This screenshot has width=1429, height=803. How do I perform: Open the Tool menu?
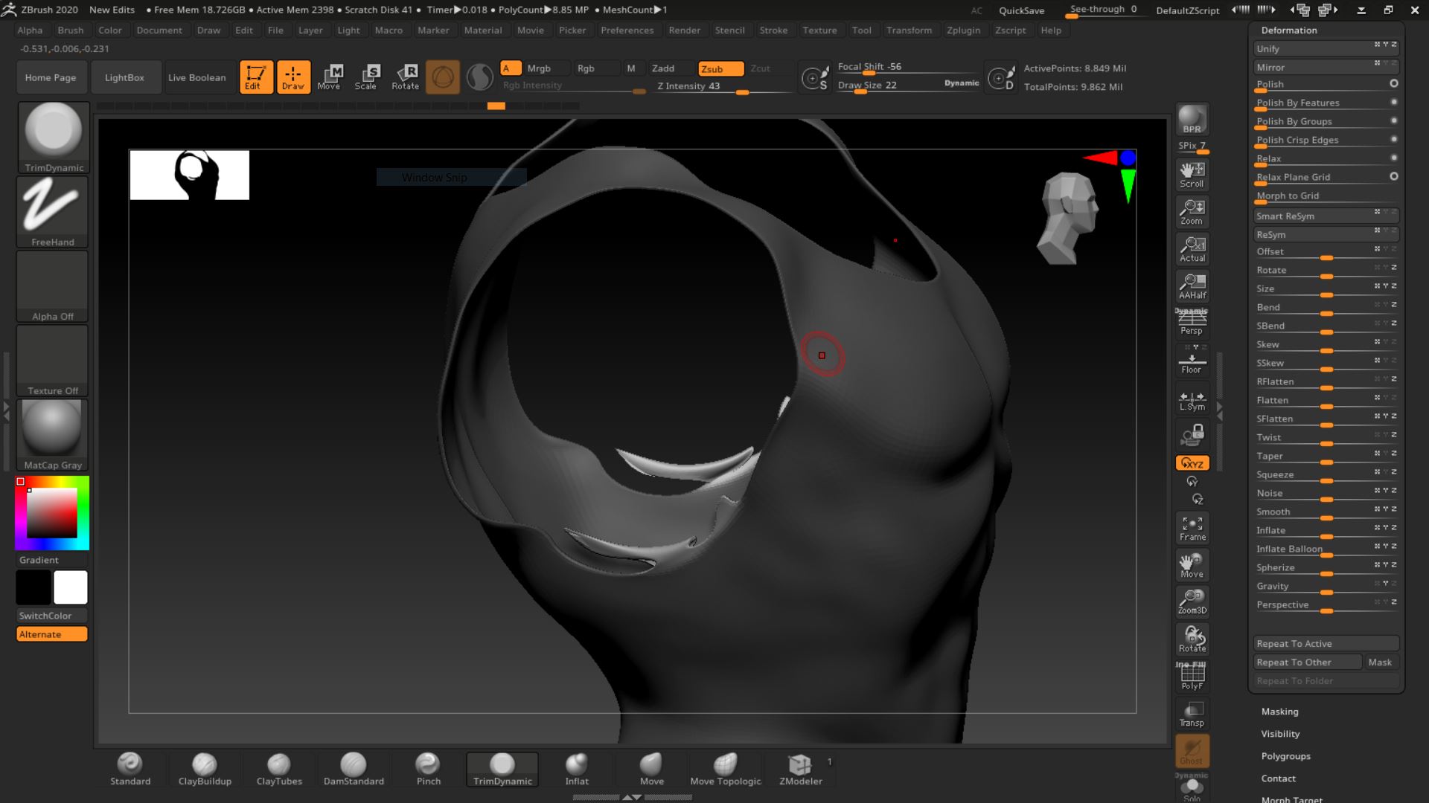(x=861, y=30)
